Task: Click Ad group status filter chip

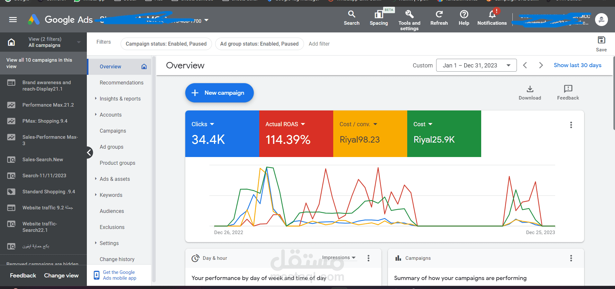Action: (259, 44)
